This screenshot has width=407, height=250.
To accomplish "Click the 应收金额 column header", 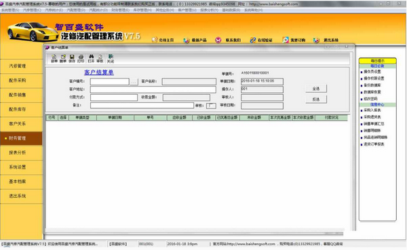I will point(180,117).
